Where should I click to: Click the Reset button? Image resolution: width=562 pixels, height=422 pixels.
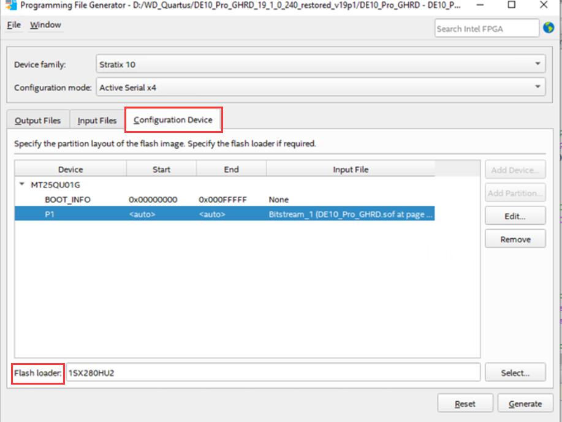coord(465,404)
